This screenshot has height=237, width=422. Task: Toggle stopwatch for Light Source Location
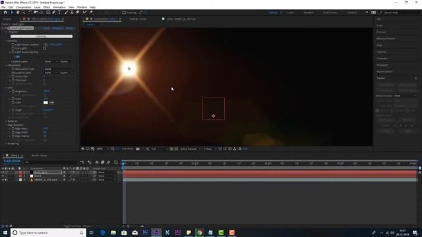point(13,45)
